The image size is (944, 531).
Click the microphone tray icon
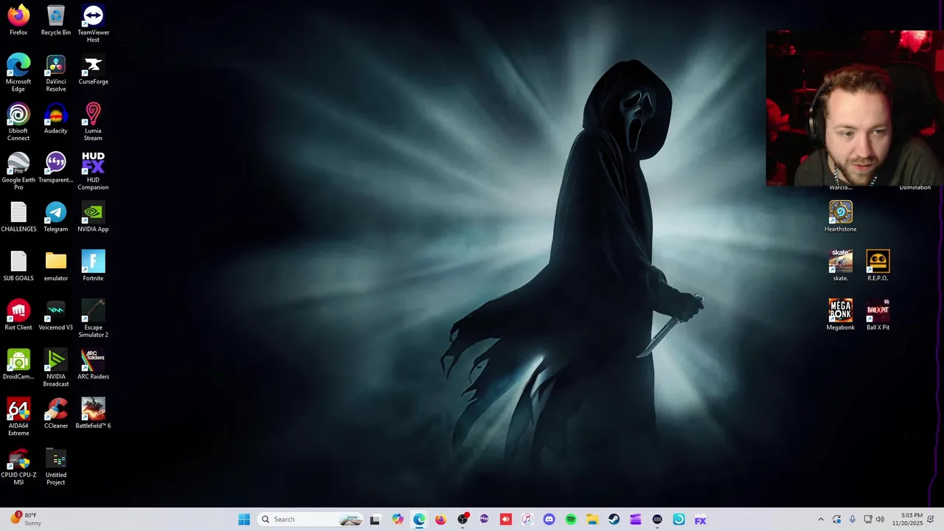pyautogui.click(x=853, y=519)
